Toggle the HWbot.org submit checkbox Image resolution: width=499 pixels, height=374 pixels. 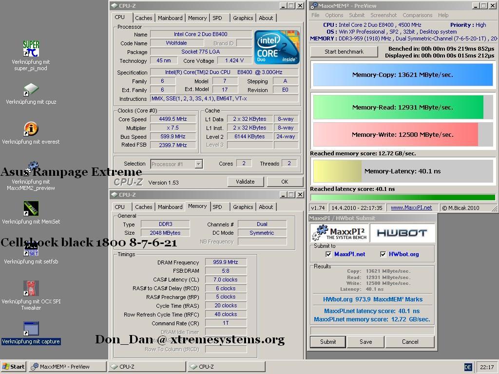coord(383,254)
